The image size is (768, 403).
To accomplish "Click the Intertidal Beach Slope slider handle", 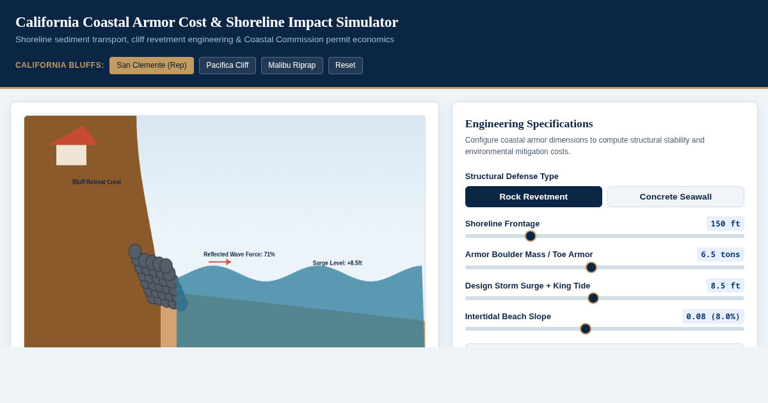I will [x=586, y=329].
